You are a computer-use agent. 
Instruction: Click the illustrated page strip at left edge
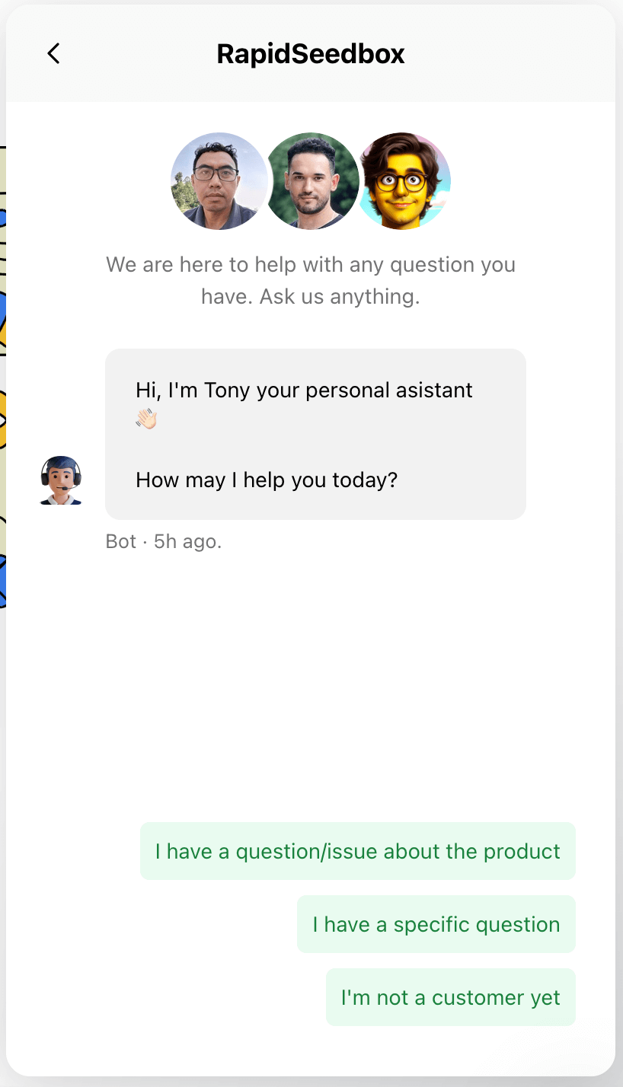pyautogui.click(x=2, y=381)
